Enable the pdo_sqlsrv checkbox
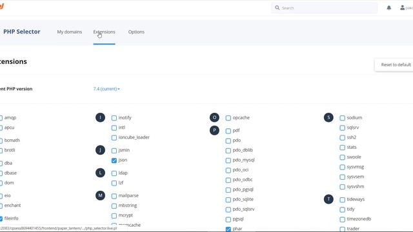413x232 pixels. click(228, 209)
